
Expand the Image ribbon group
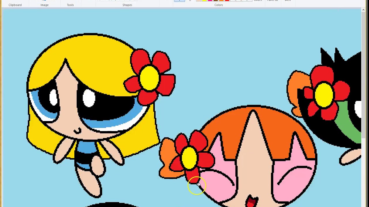44,5
